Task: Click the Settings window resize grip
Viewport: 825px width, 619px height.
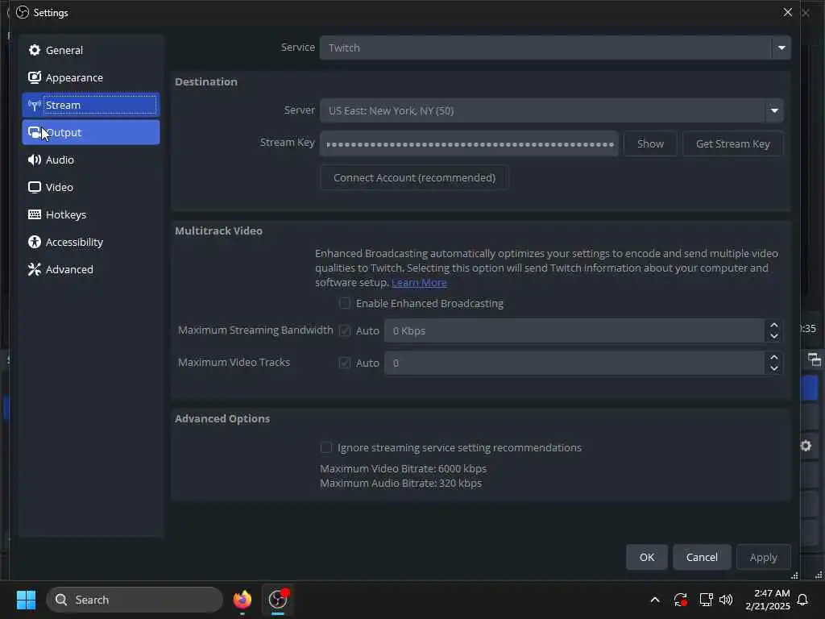Action: (x=794, y=575)
